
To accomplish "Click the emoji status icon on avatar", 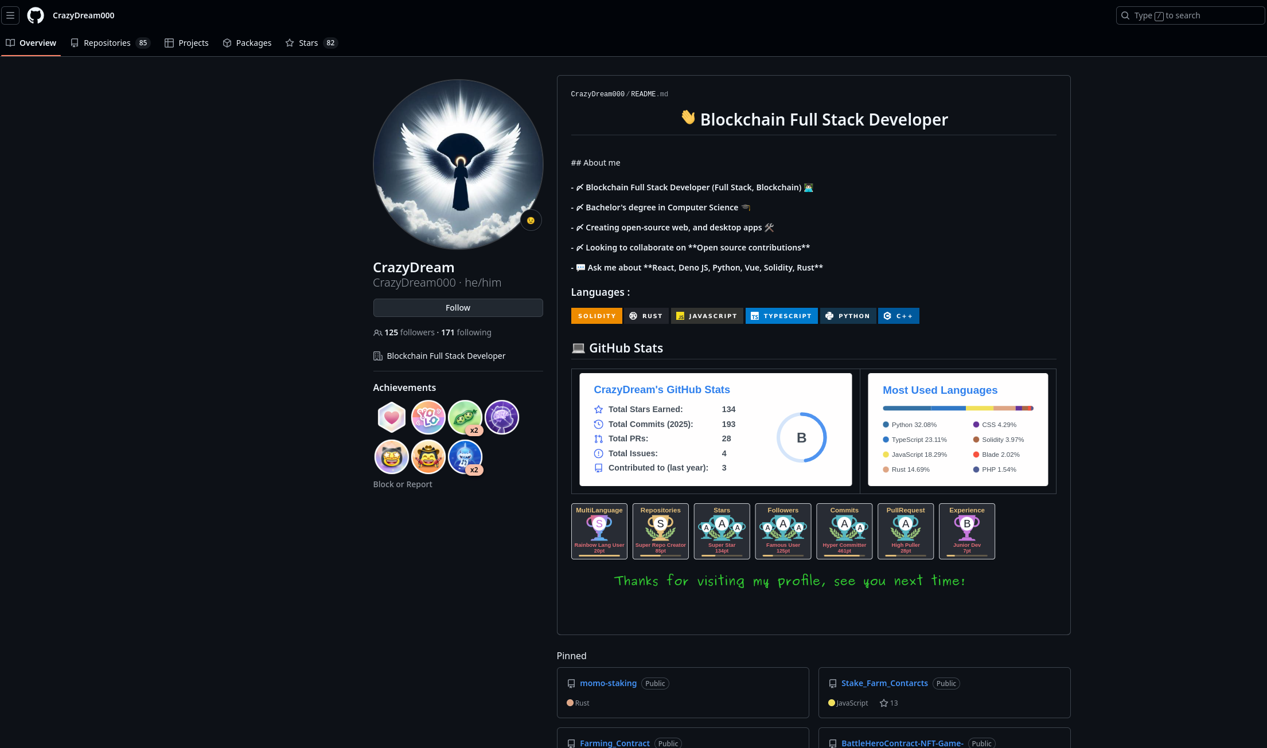I will (x=531, y=220).
